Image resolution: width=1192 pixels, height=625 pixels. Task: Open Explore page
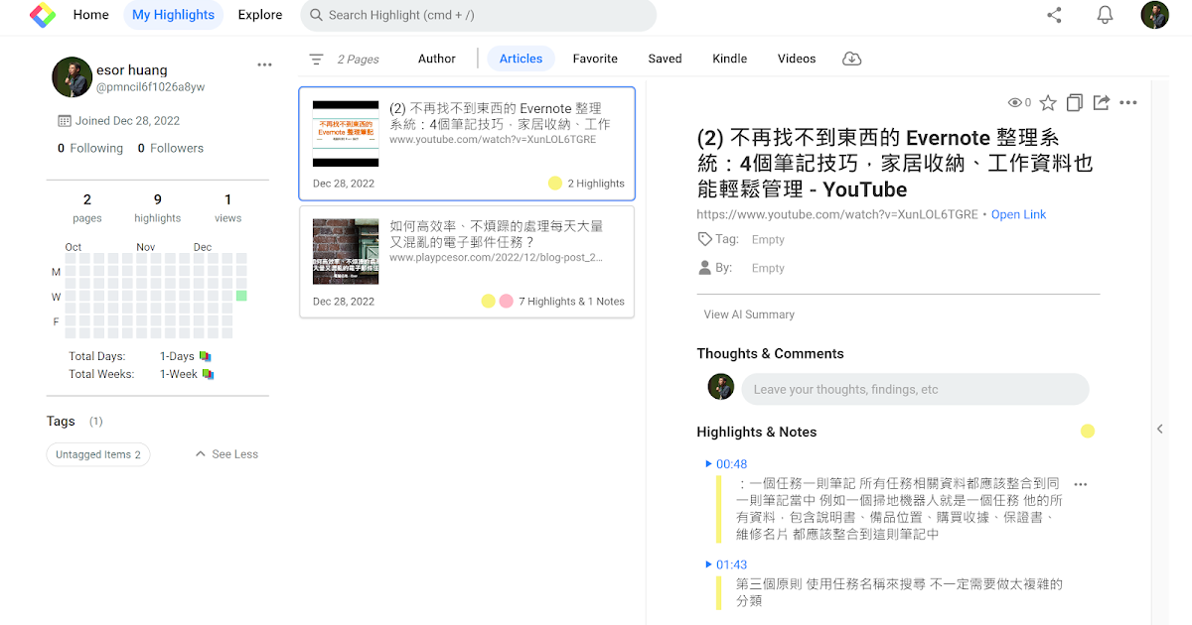click(260, 15)
